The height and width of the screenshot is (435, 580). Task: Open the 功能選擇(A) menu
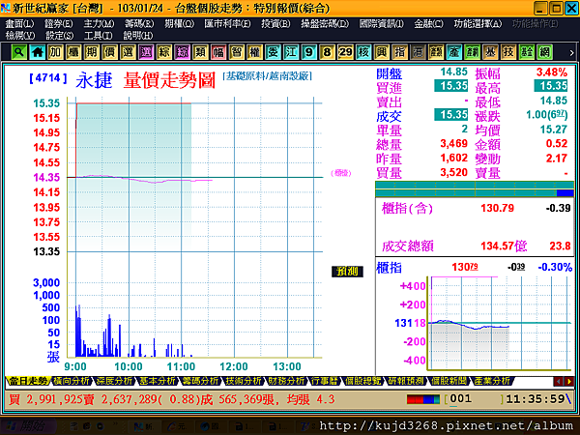point(478,23)
